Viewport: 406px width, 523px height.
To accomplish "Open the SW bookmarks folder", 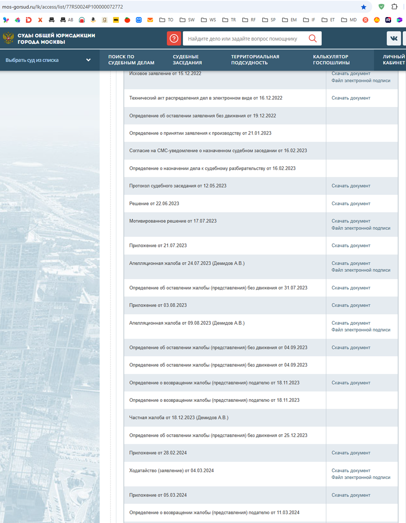I will click(187, 20).
